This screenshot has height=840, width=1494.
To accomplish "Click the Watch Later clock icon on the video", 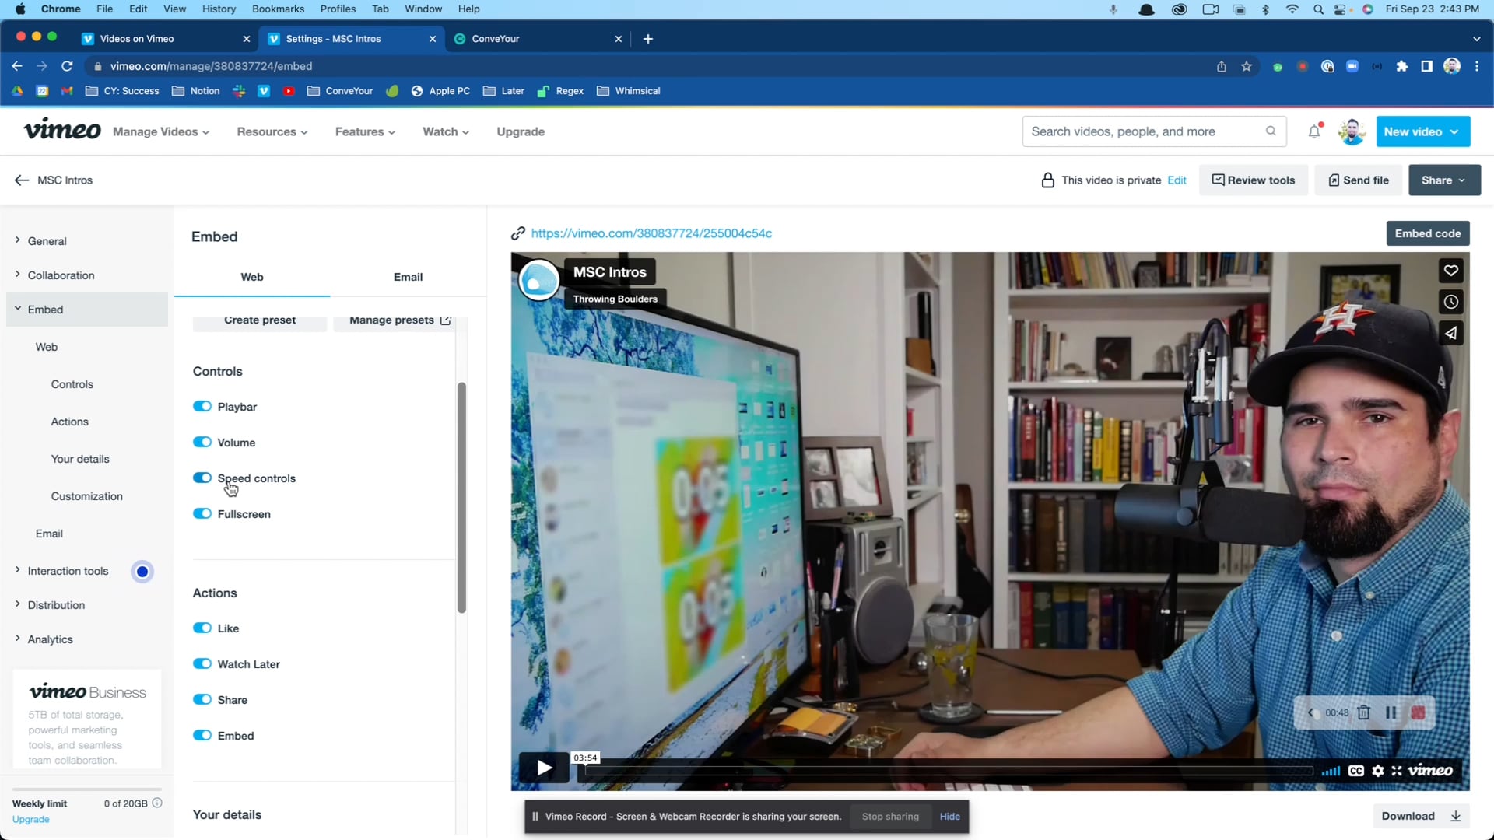I will (1450, 302).
